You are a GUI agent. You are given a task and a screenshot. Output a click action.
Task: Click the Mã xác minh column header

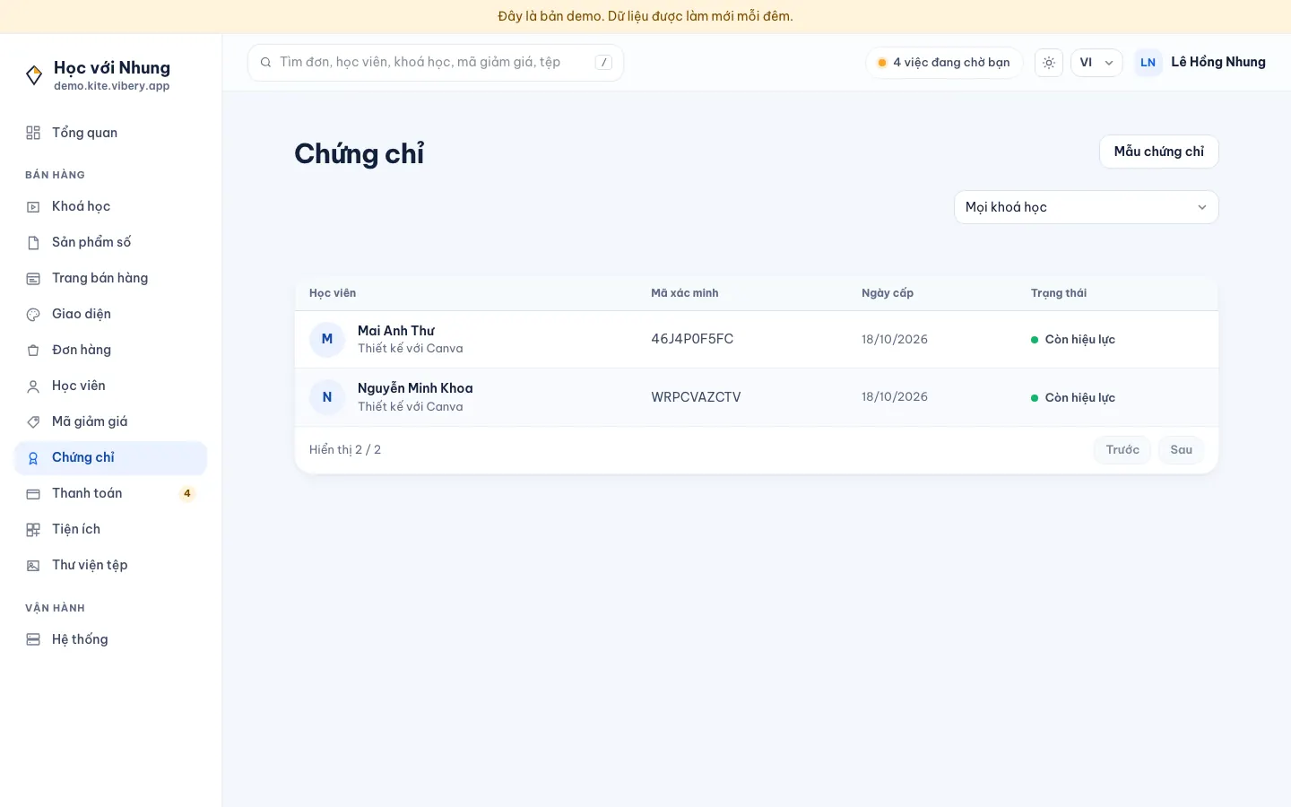pos(685,293)
